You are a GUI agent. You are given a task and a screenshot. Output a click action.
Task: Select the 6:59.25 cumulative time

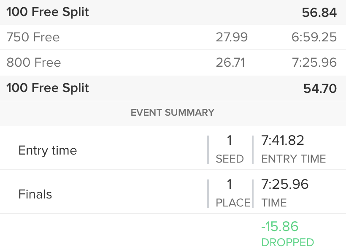pyautogui.click(x=314, y=37)
